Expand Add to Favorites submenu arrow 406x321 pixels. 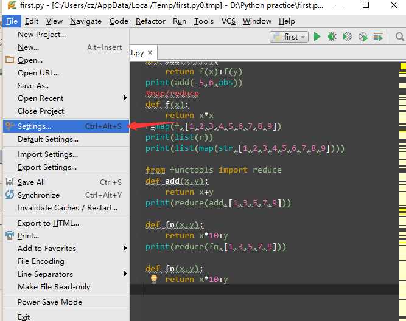pos(125,248)
